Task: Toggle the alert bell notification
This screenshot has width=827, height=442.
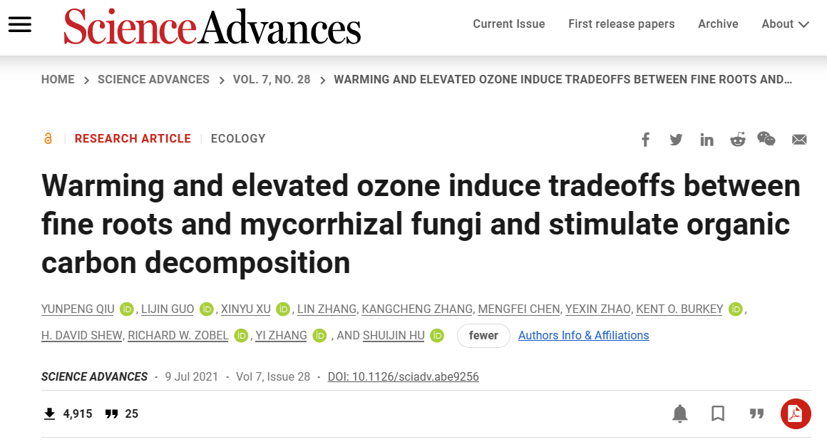Action: pos(680,413)
